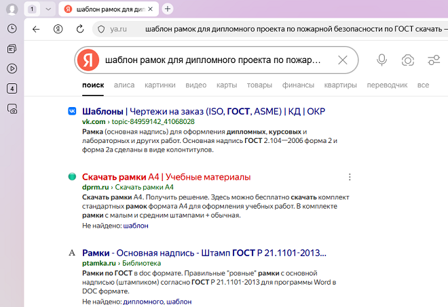Switch to the алиса tab
The image size is (448, 307).
click(124, 85)
